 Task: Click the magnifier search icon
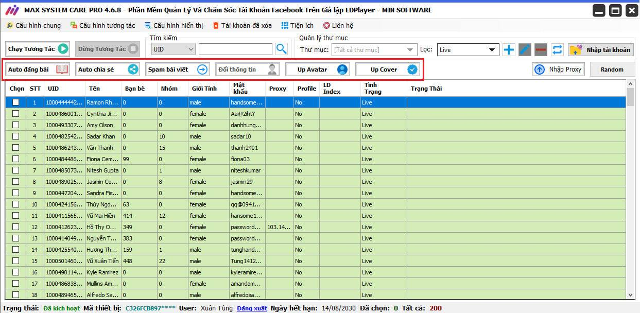coord(281,49)
